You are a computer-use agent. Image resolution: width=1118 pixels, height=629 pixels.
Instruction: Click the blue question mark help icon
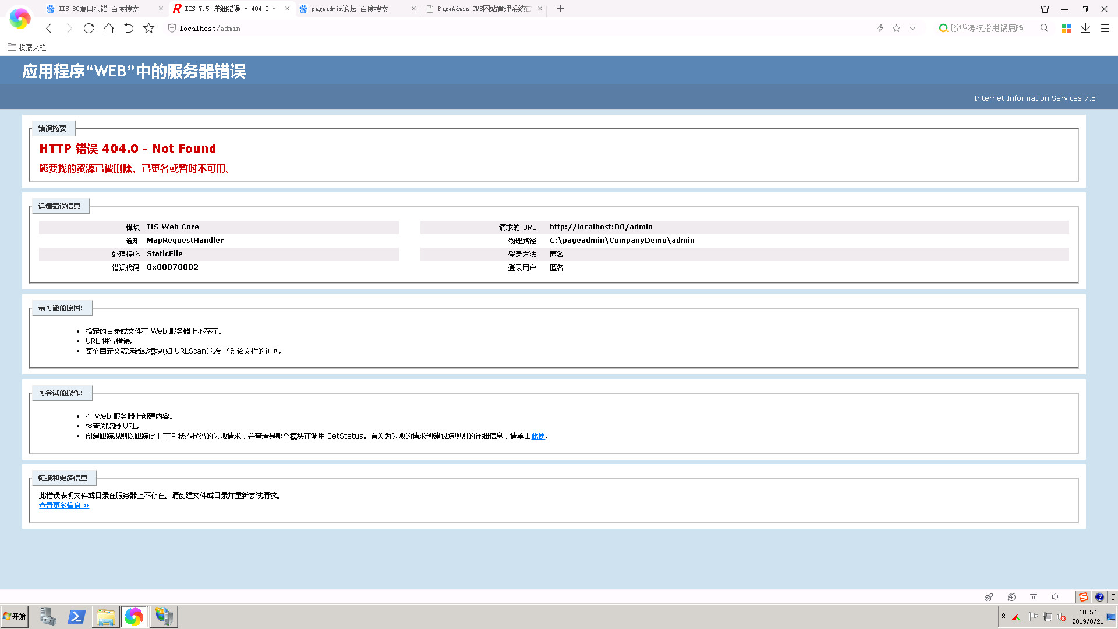tap(1099, 597)
